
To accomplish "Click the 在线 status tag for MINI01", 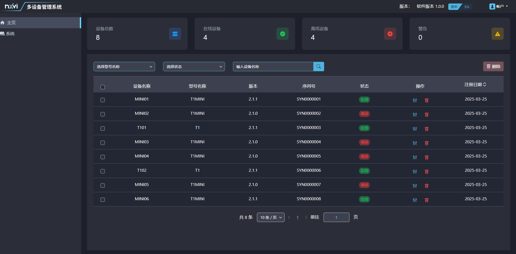I will [364, 99].
